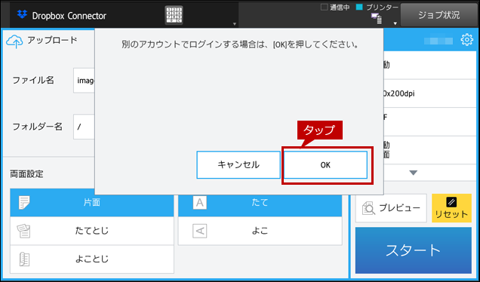Open ジョブ状況 job status
Screen dimensions: 480x282
coord(438,15)
